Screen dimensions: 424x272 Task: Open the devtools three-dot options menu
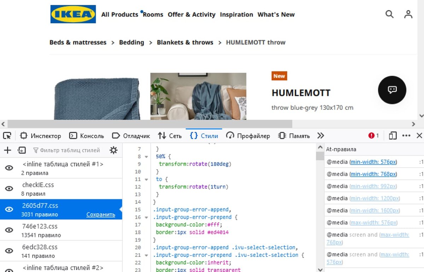click(406, 136)
